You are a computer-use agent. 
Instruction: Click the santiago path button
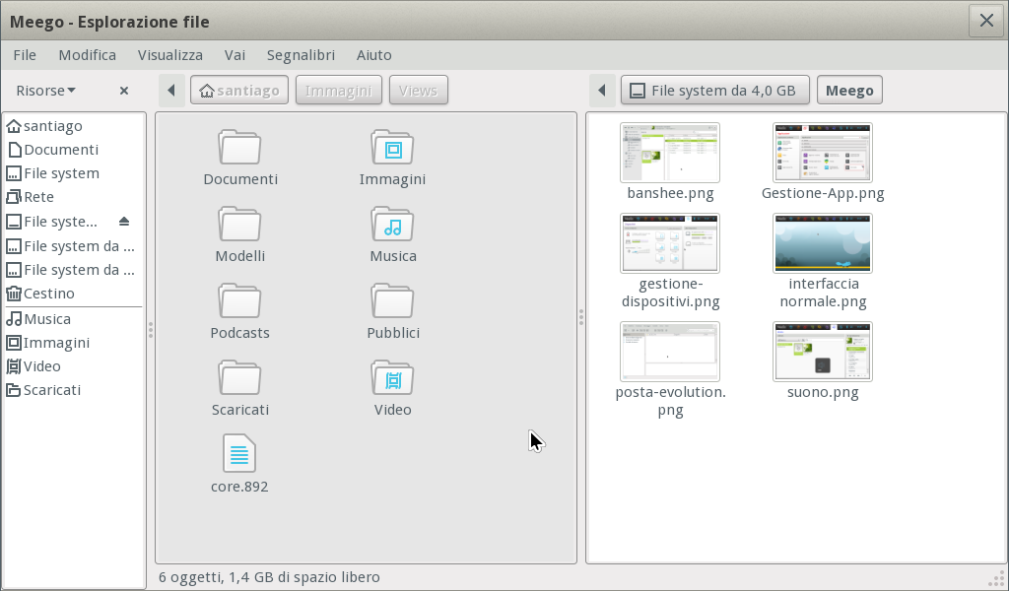[239, 90]
